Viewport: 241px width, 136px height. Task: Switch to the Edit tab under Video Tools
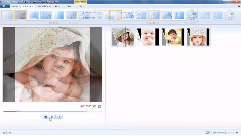tap(80, 6)
